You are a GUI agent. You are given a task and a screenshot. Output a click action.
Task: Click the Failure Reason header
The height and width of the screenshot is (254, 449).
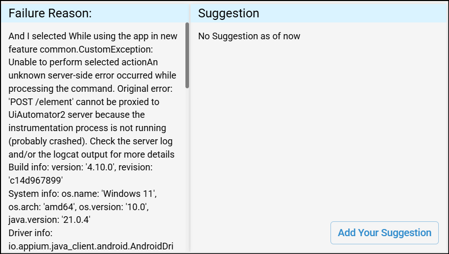50,14
